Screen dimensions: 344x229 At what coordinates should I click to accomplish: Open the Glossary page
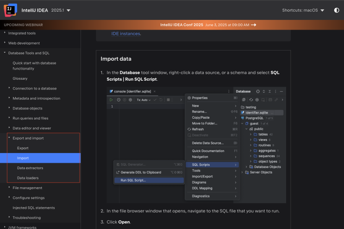[20, 78]
